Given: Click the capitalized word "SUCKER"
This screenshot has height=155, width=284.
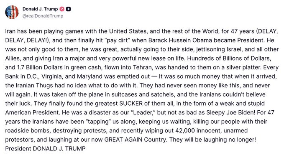Looking at the screenshot, I should [x=131, y=104].
